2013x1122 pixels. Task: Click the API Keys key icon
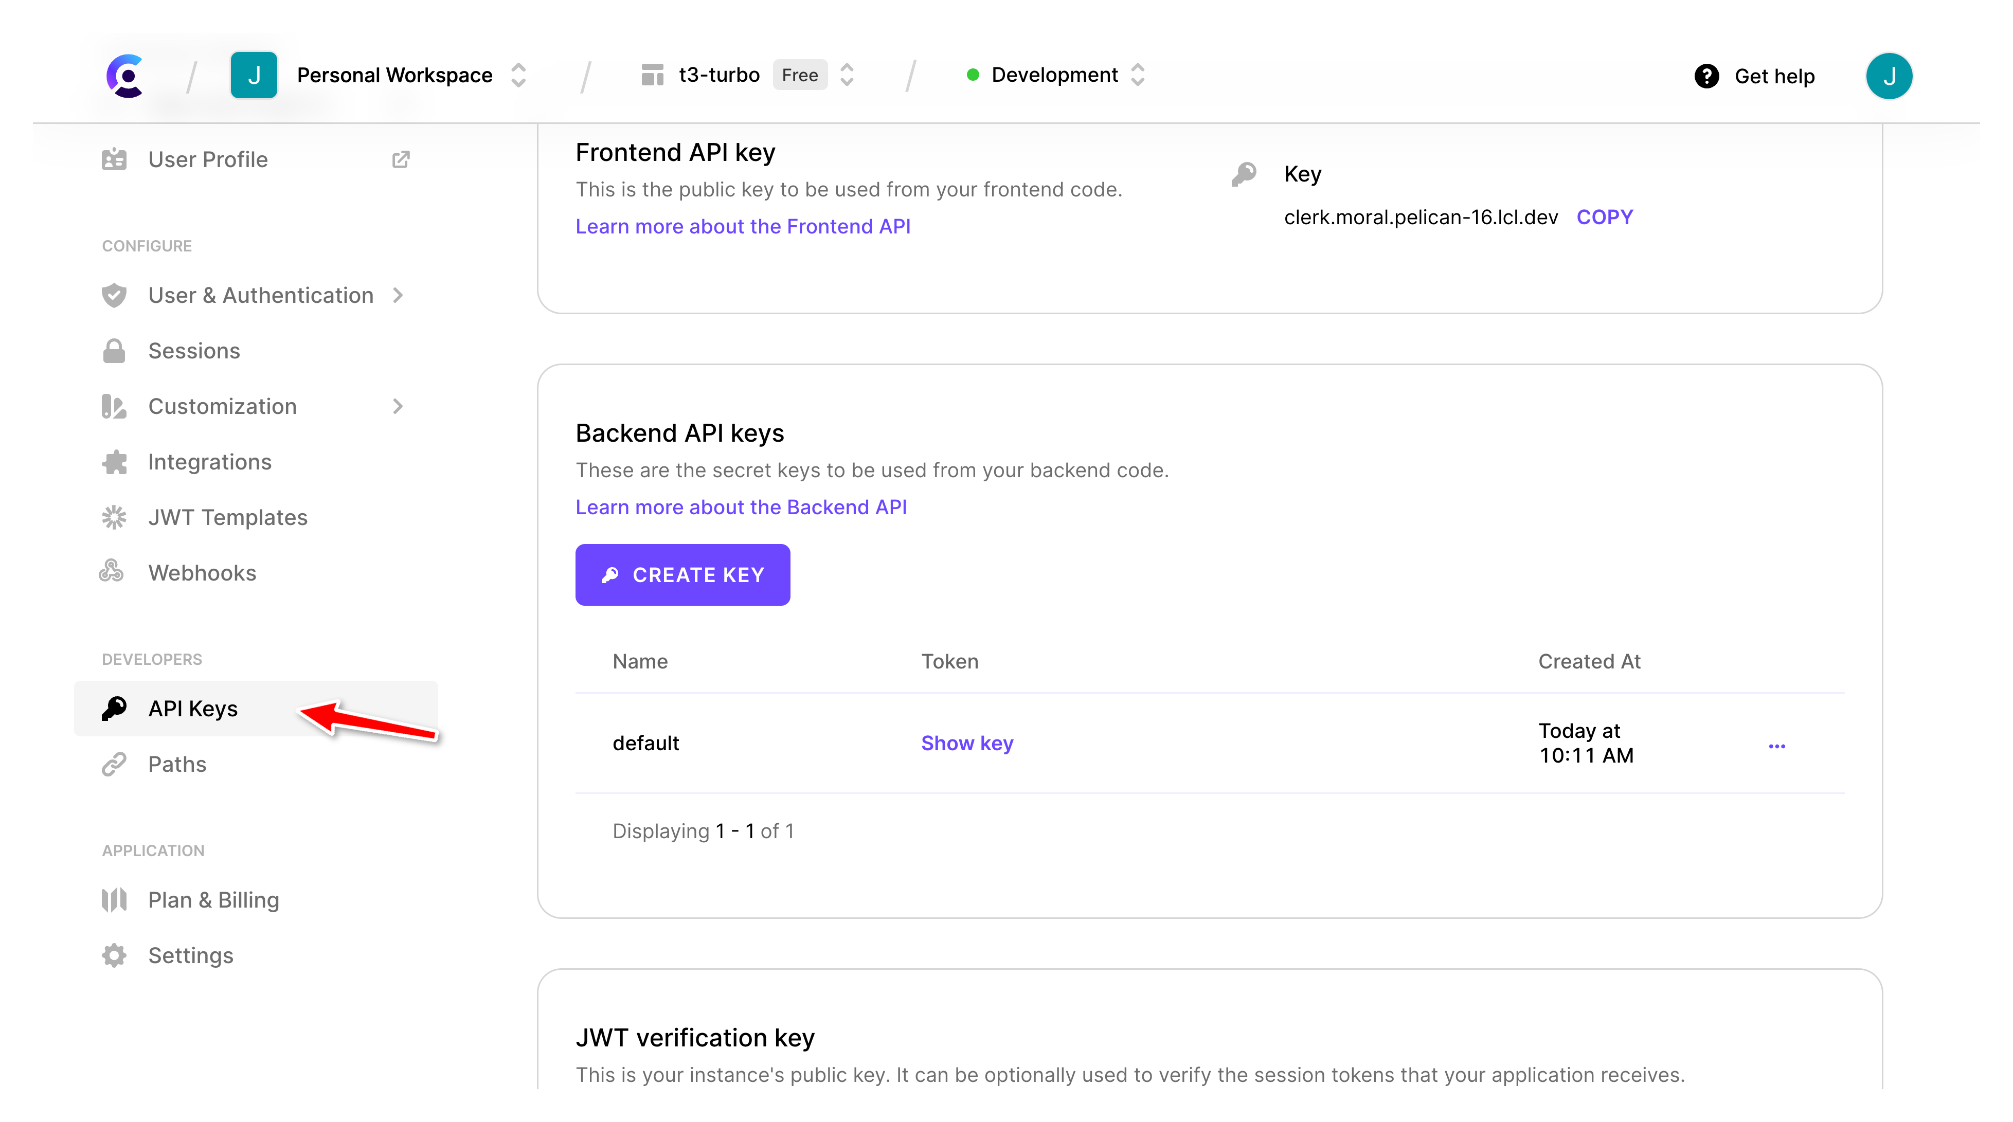coord(114,709)
